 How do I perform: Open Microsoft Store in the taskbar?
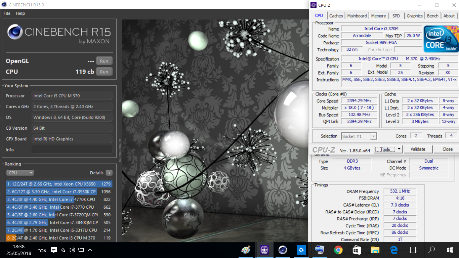[357, 250]
